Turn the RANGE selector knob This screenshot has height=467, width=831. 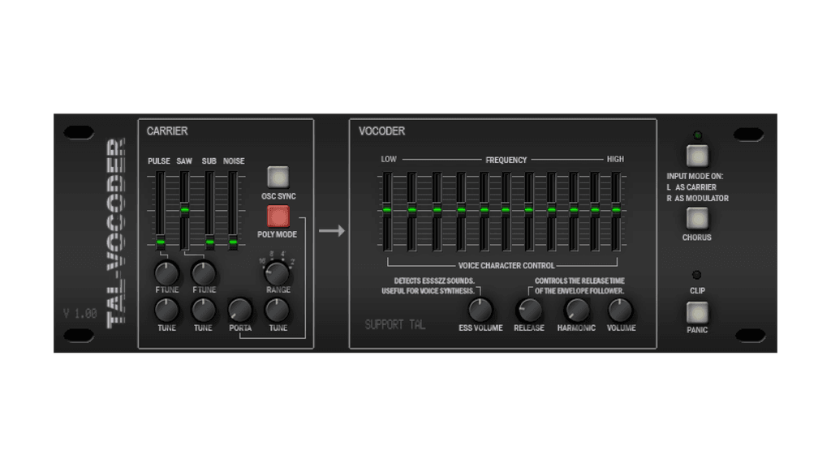point(277,274)
